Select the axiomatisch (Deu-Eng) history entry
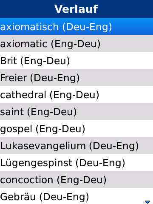153x204 pixels. pos(76,26)
